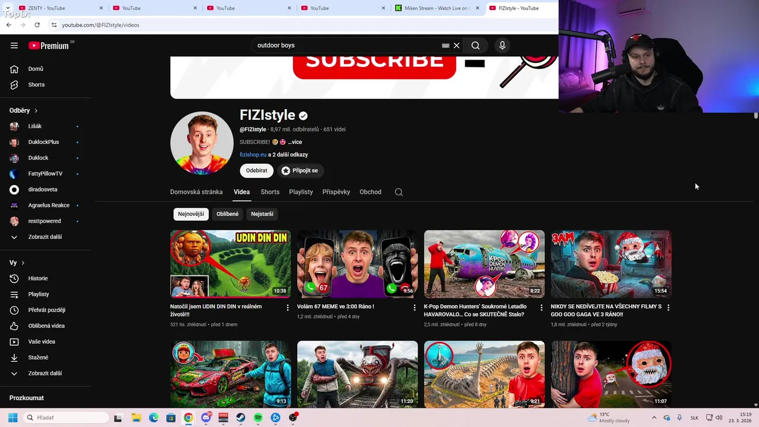Expand Zobrazit další under Stažené
Image resolution: width=759 pixels, height=427 pixels.
[45, 374]
